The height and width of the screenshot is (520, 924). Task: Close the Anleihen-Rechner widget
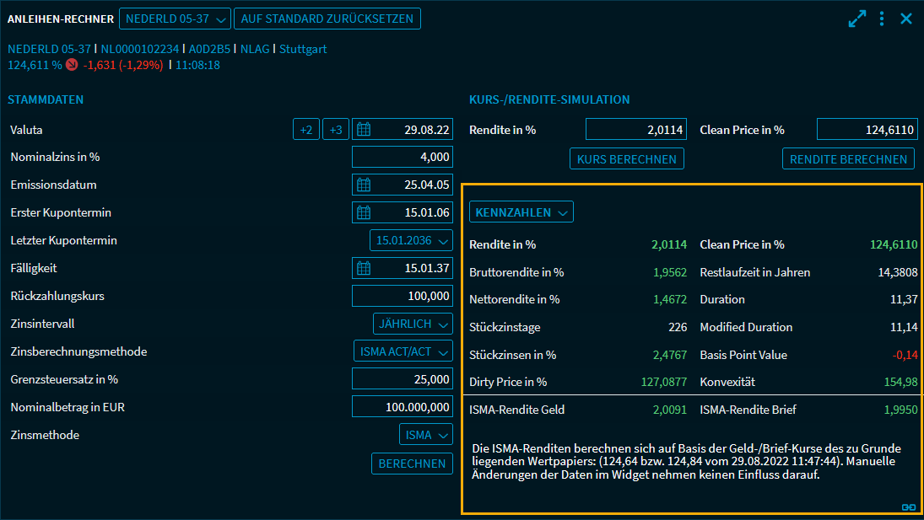906,19
